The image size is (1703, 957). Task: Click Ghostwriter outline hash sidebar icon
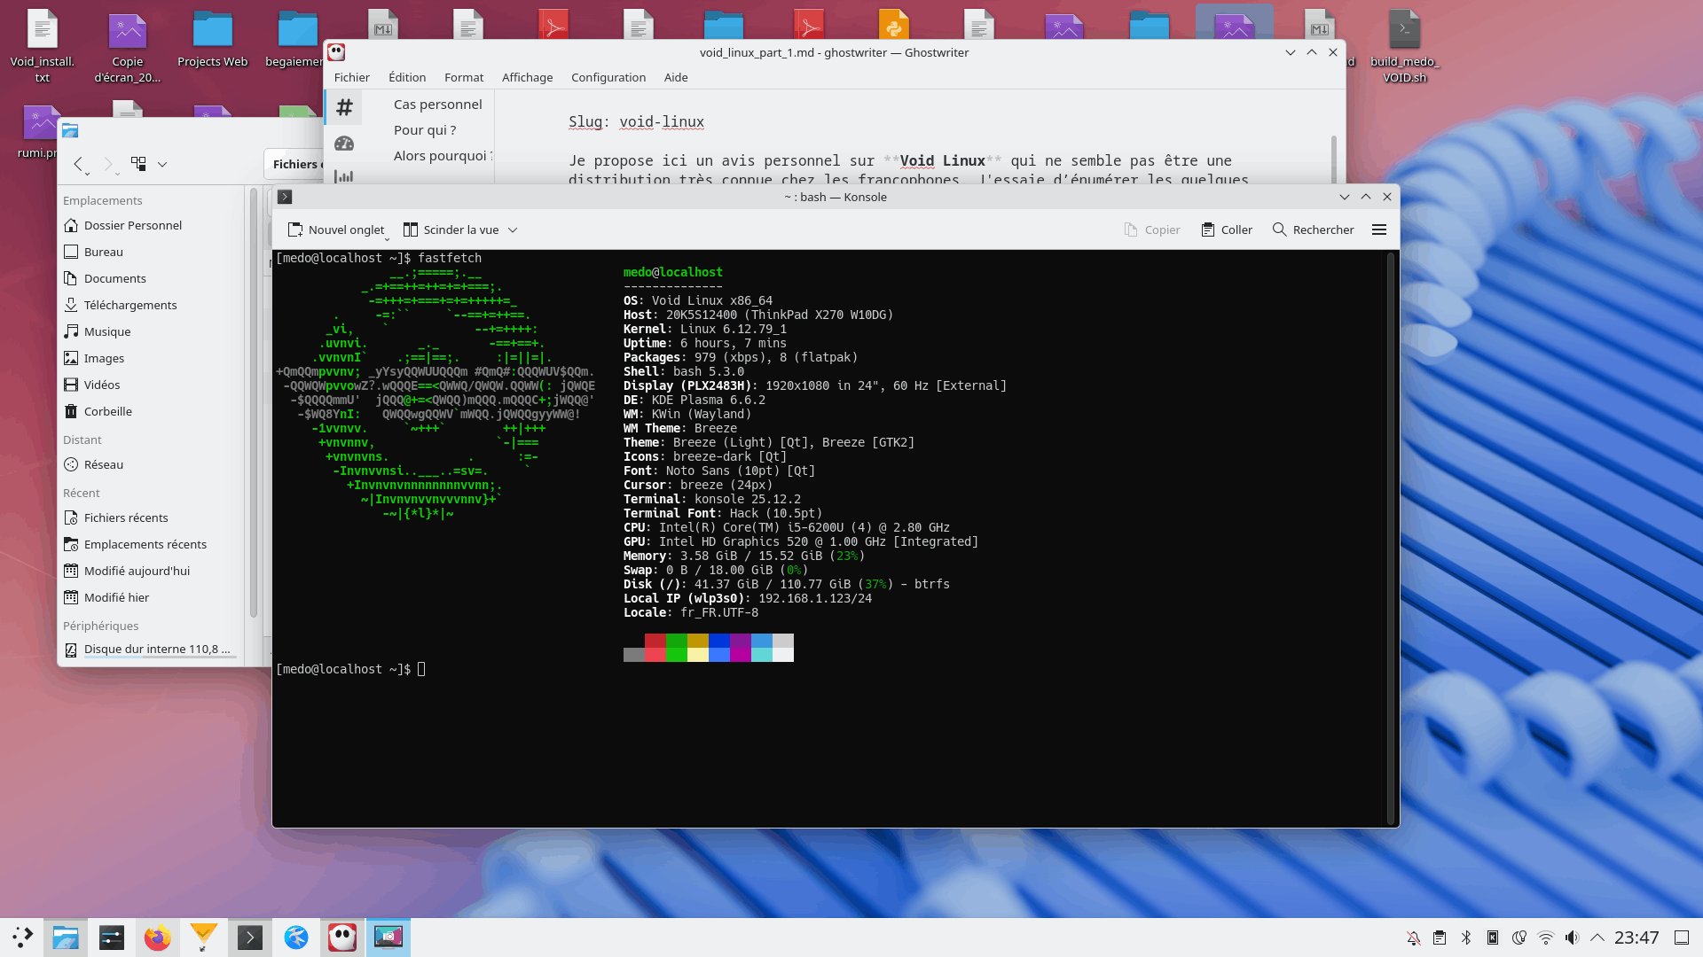344,108
